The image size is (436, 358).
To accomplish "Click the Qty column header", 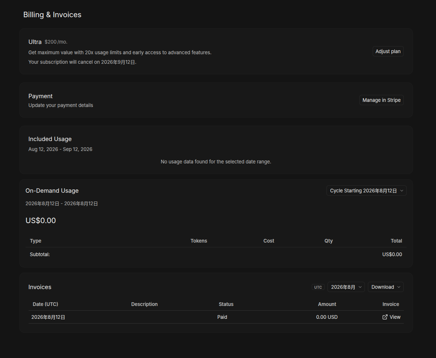I will pos(329,241).
